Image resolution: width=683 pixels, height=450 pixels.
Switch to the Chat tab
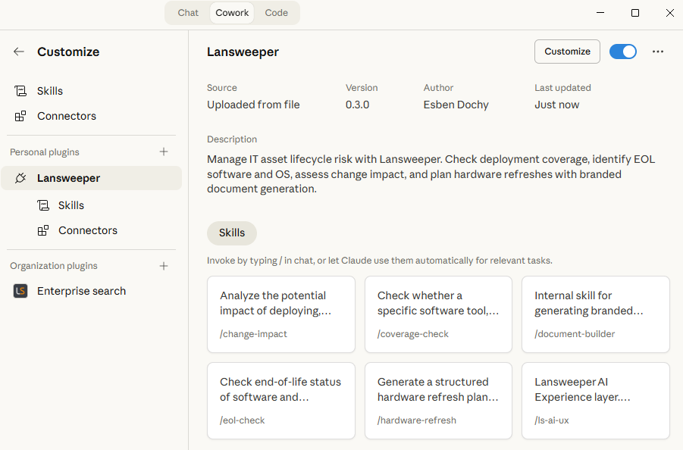[x=188, y=13]
